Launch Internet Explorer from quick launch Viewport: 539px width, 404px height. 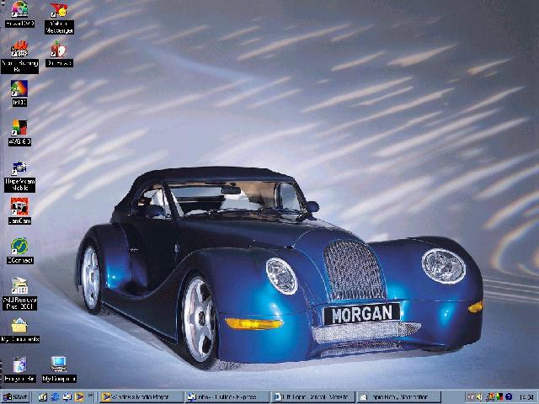pyautogui.click(x=55, y=397)
